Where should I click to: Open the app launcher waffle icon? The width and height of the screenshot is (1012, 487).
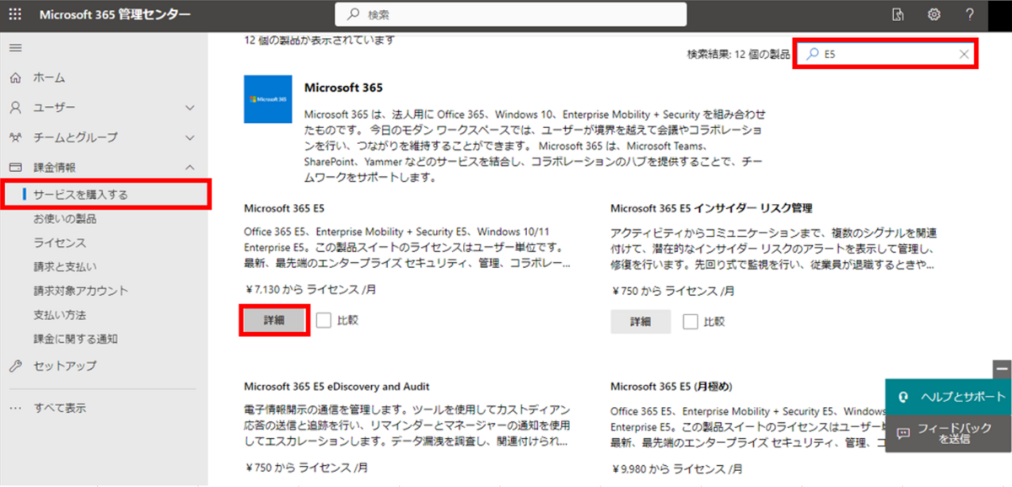15,14
